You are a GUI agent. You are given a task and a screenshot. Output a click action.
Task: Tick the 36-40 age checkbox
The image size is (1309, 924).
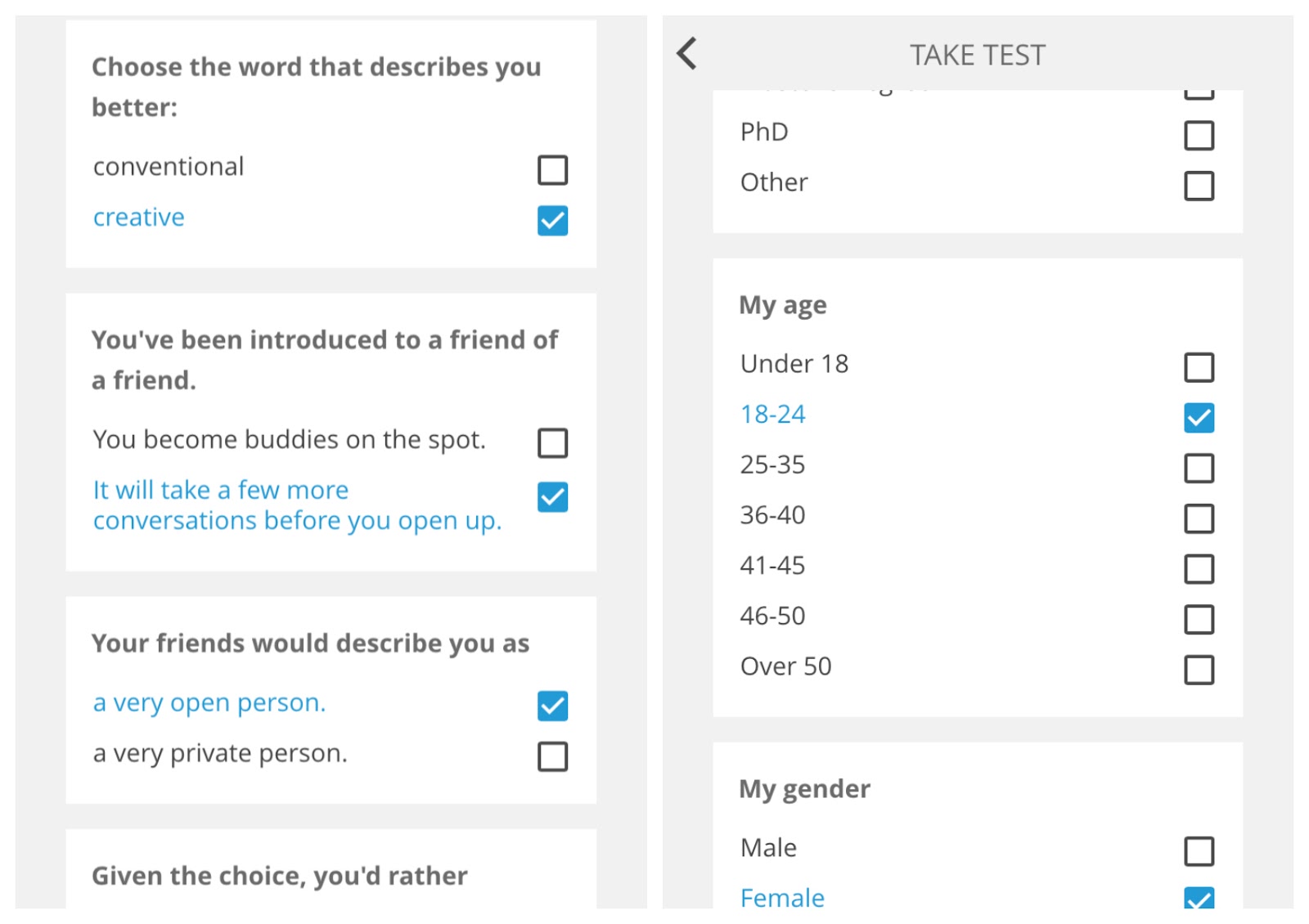tap(1199, 518)
